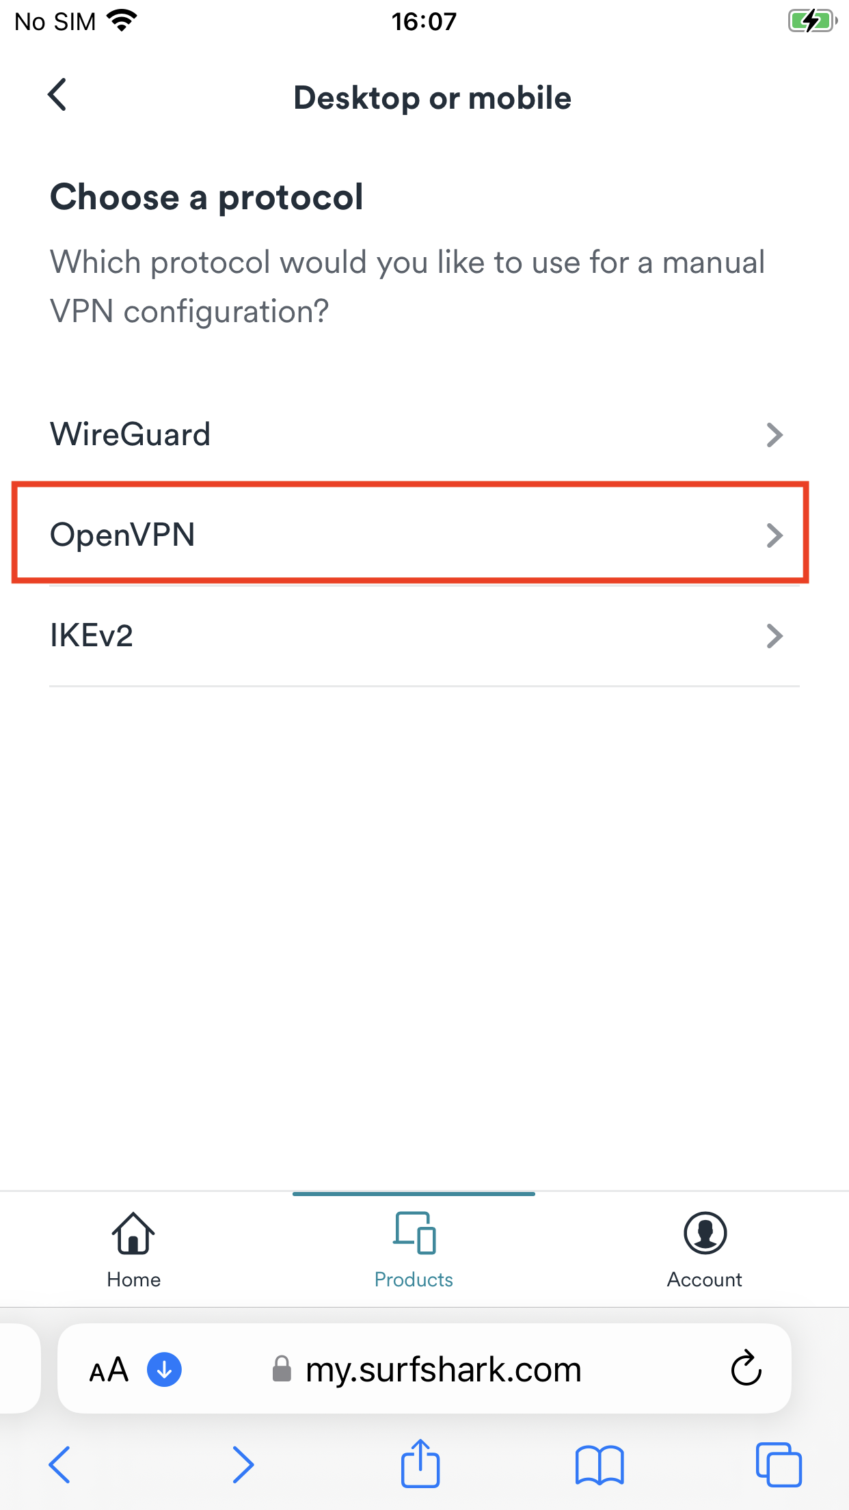Image resolution: width=849 pixels, height=1510 pixels.
Task: Tap the padlock icon in address bar
Action: point(282,1369)
